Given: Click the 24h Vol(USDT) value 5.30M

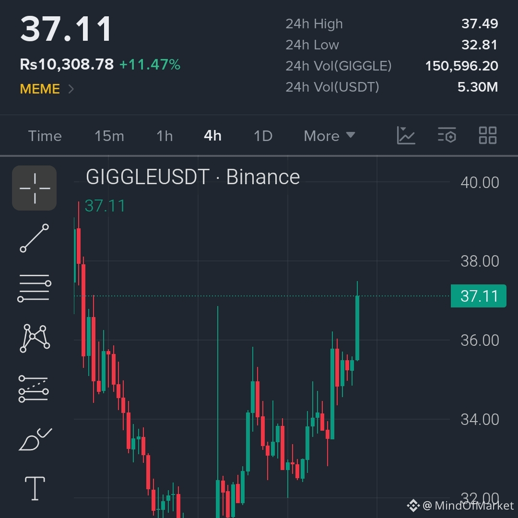Looking at the screenshot, I should 478,87.
